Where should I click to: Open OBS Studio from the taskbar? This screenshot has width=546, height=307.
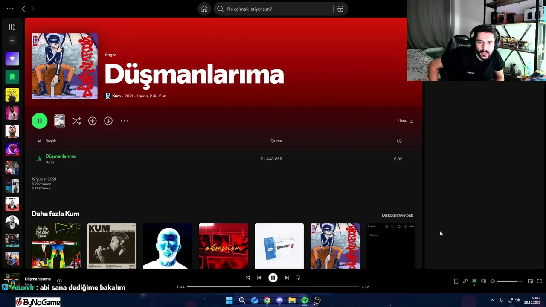(317, 300)
